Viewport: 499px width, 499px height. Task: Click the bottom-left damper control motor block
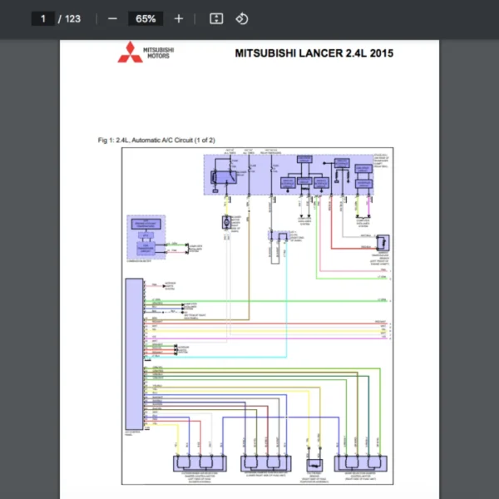197,463
